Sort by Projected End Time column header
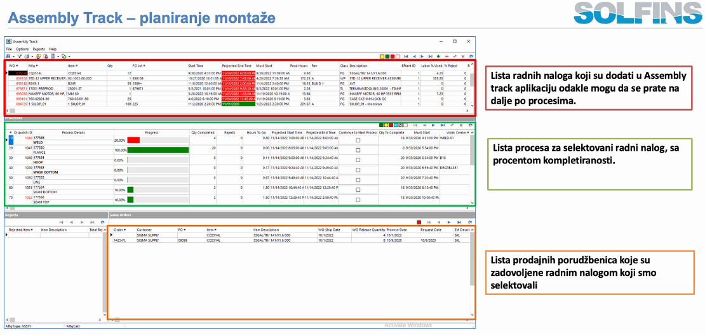 pyautogui.click(x=236, y=65)
